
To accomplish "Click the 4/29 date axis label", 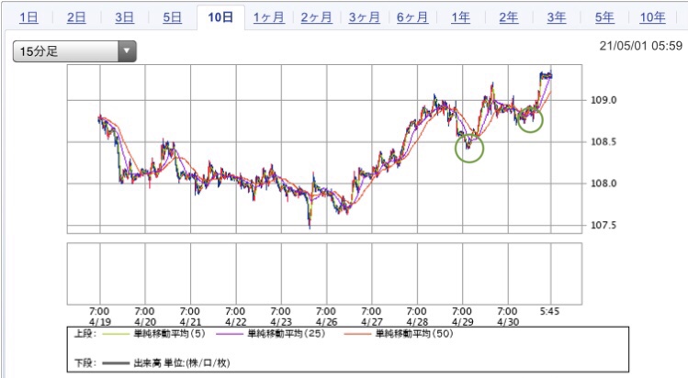I will pyautogui.click(x=462, y=322).
